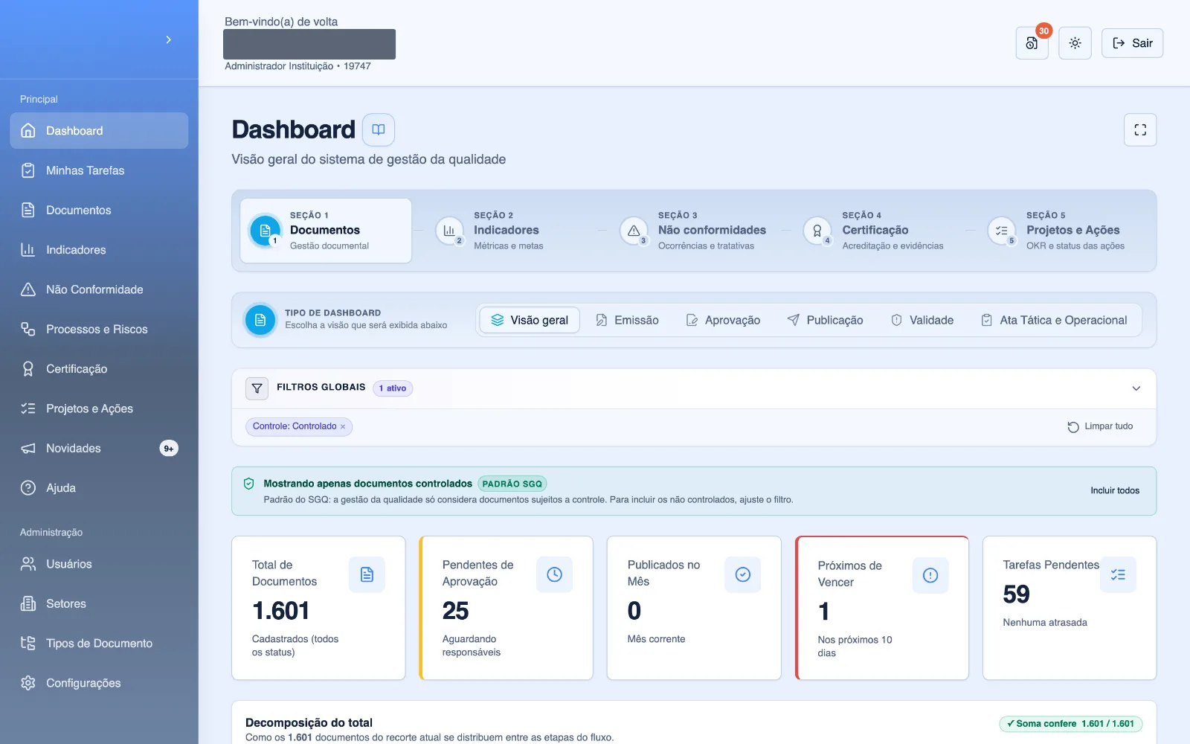Screen dimensions: 1190x744
Task: Open Processos e Riscos sidebar item
Action: [x=99, y=329]
